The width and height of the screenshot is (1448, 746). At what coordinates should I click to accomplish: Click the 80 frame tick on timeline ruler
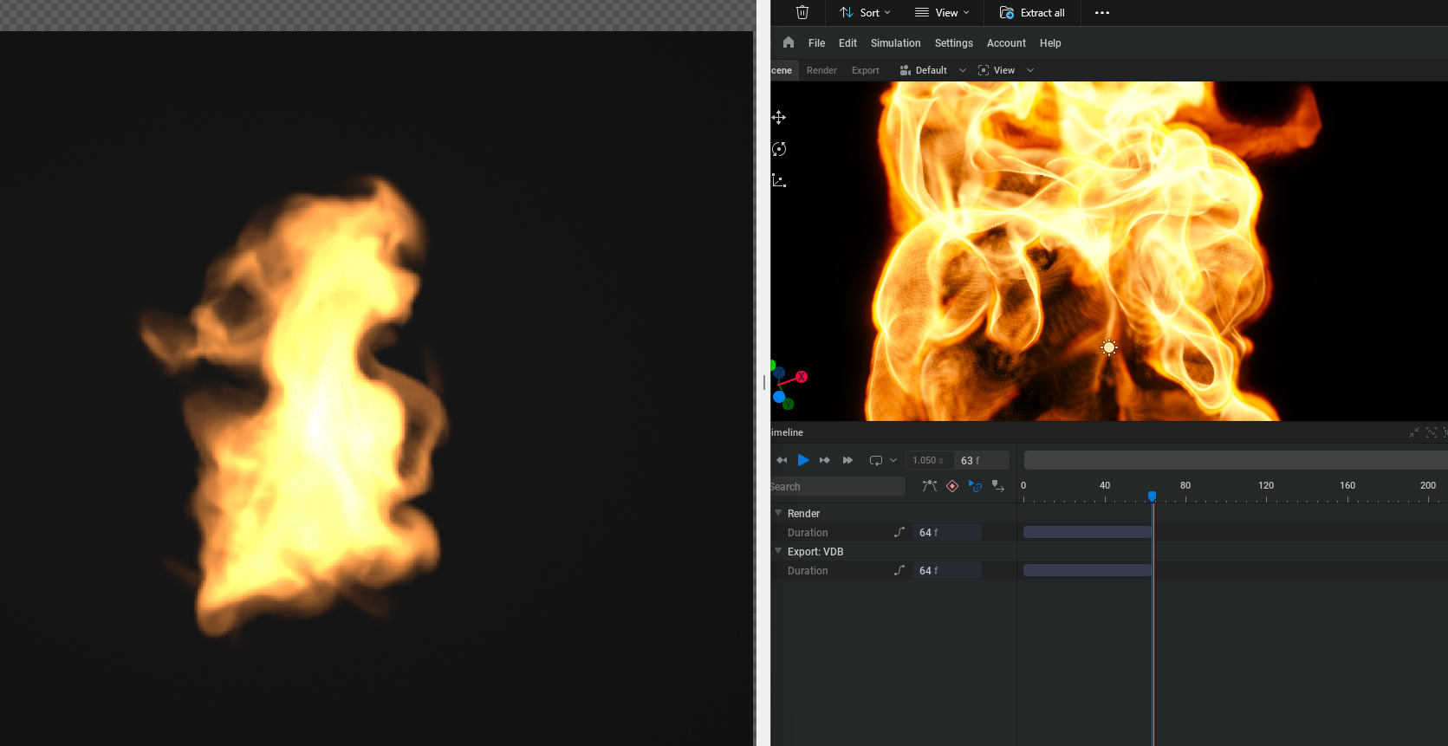[1185, 486]
